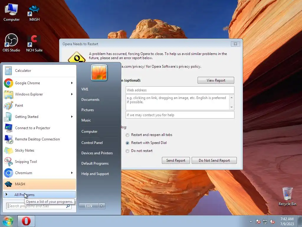Open the Sticky Notes icon in Start menu
This screenshot has width=302, height=227.
[x=8, y=150]
